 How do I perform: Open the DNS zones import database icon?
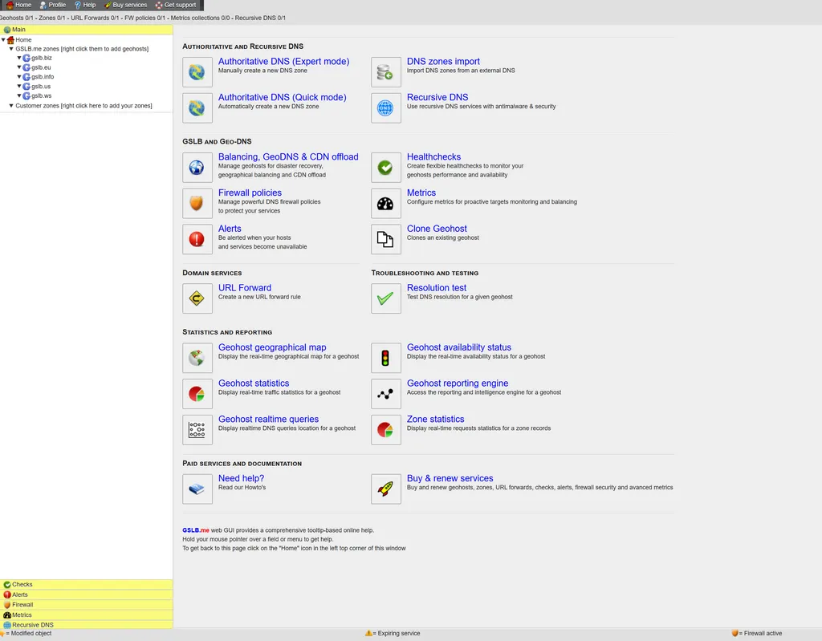click(385, 72)
